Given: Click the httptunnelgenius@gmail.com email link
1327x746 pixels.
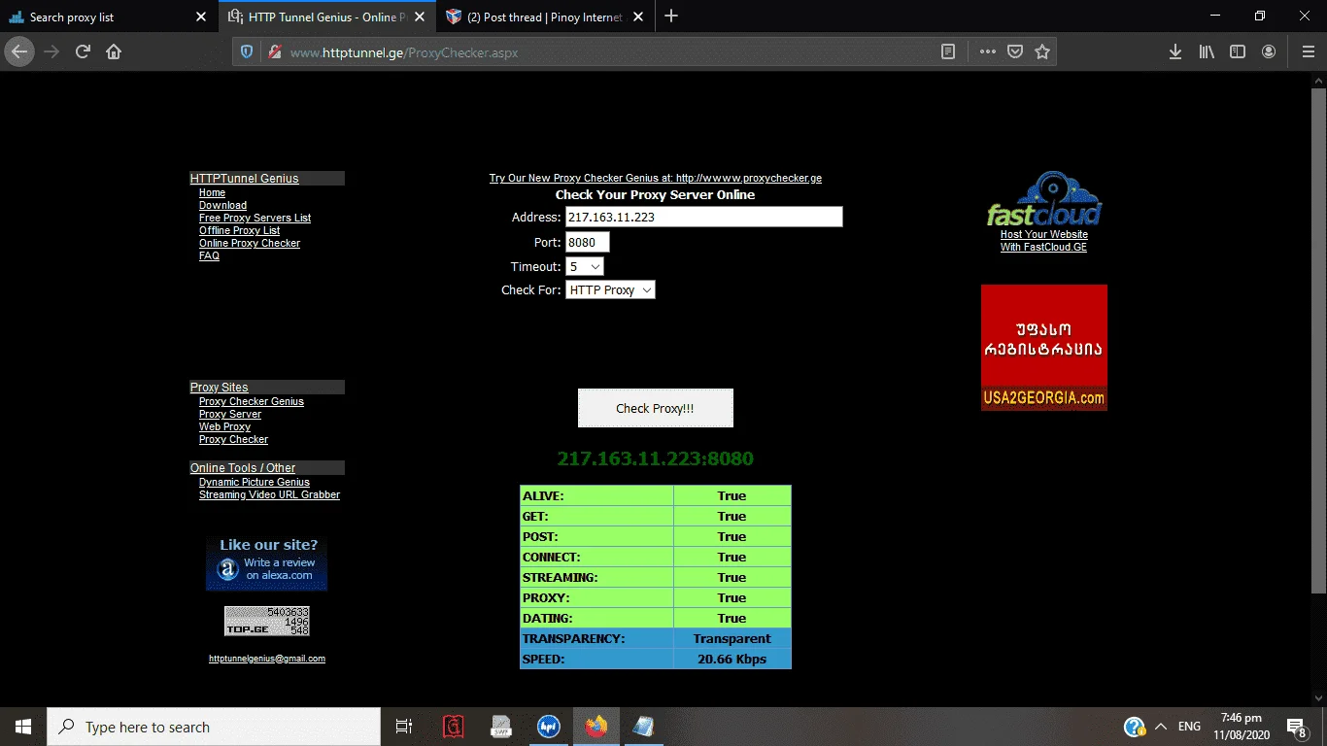Looking at the screenshot, I should [x=267, y=659].
